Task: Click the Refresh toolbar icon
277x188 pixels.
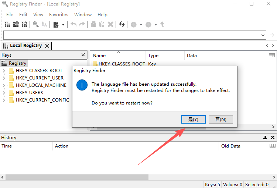Action: pyautogui.click(x=122, y=24)
